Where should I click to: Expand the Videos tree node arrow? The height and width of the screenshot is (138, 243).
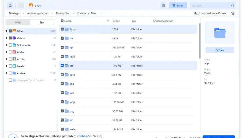point(7,38)
